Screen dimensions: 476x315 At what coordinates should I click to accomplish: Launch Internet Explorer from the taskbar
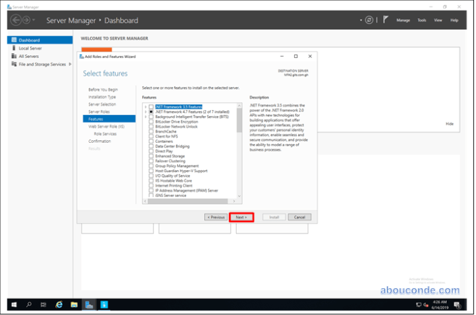(x=59, y=304)
